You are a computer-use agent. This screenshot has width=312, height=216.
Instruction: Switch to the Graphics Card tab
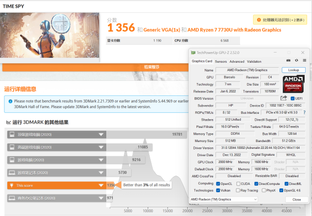coord(202,61)
